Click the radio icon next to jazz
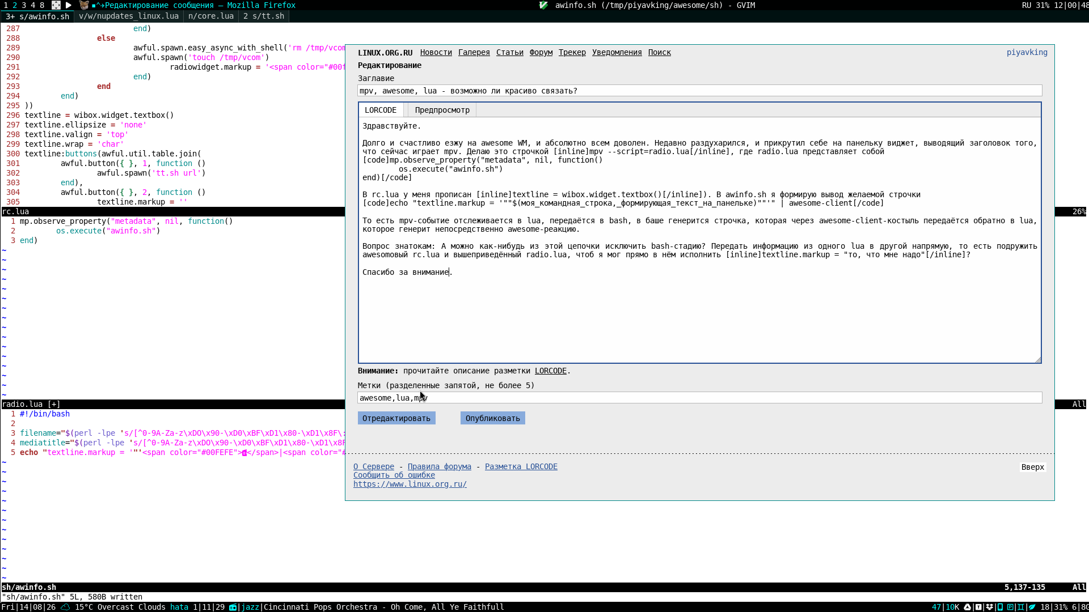The height and width of the screenshot is (612, 1089). (x=233, y=607)
